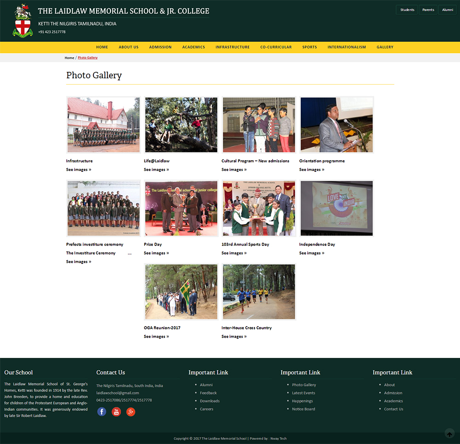Click See images under Prize Day
The image size is (460, 444).
(x=156, y=253)
